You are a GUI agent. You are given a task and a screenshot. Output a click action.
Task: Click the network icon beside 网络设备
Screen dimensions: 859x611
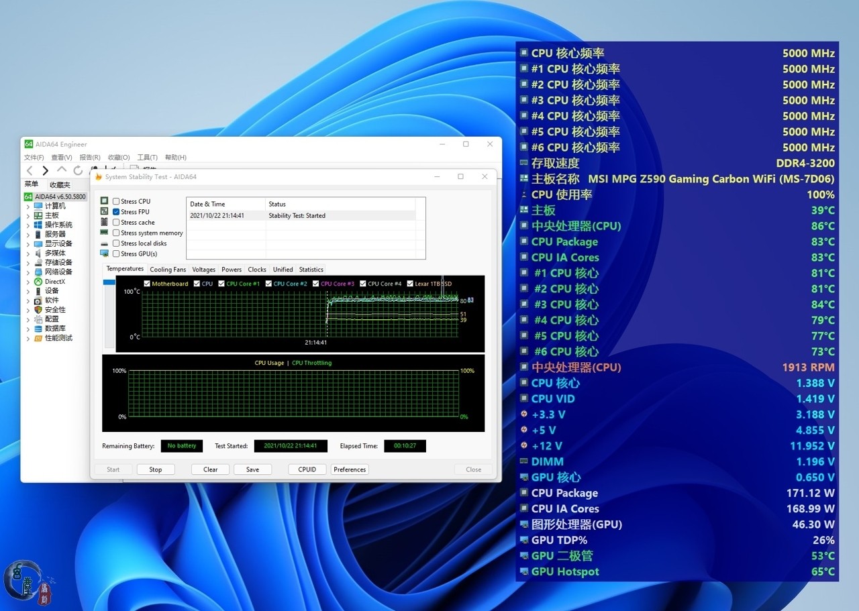pos(38,272)
